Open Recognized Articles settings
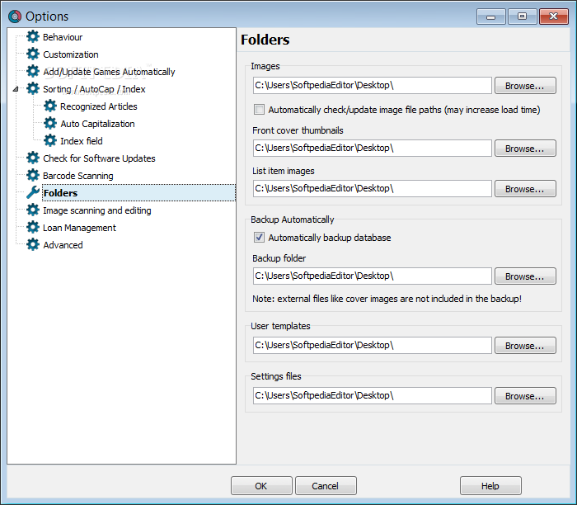This screenshot has width=577, height=505. click(99, 106)
